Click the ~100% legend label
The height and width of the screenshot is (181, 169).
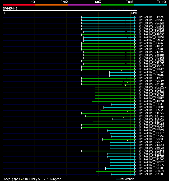[x=162, y=2]
